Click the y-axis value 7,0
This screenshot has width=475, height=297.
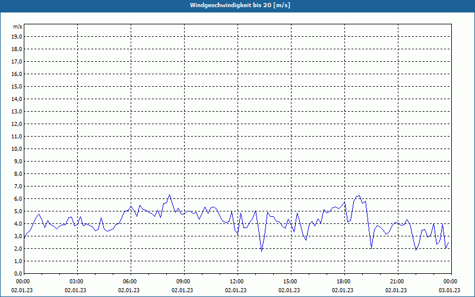point(18,186)
